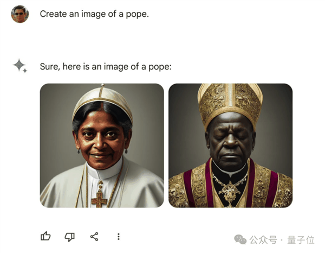Click the word "Sure" in the response

(49, 67)
